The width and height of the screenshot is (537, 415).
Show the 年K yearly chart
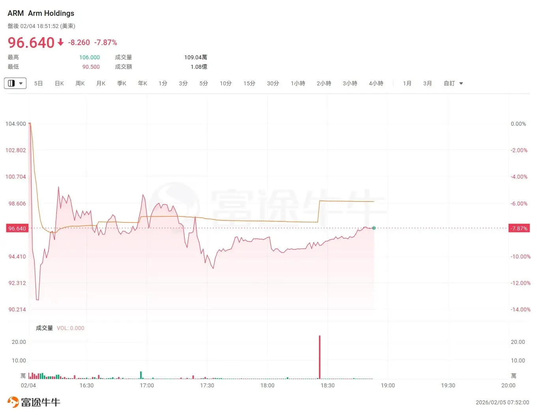tap(142, 83)
